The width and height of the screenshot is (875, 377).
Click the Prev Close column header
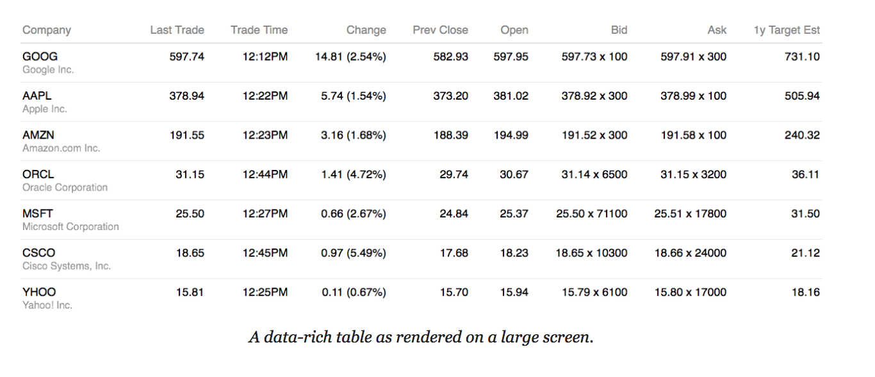point(440,30)
